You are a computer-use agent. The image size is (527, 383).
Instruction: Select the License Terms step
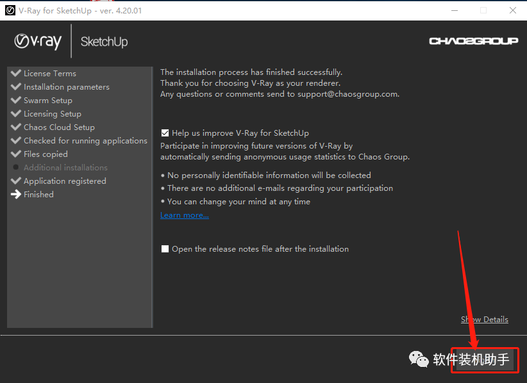[x=50, y=73]
